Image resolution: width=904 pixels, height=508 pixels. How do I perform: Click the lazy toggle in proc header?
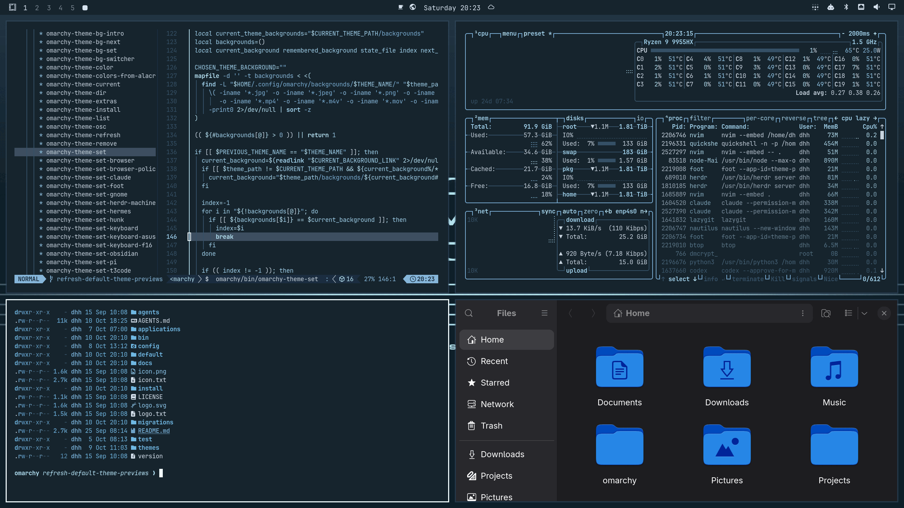click(862, 118)
